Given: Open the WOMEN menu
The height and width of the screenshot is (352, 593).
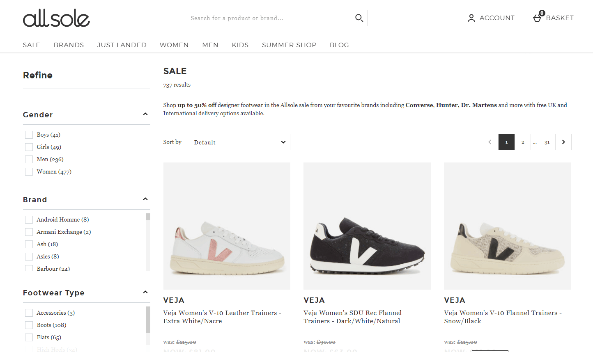Looking at the screenshot, I should pos(174,45).
